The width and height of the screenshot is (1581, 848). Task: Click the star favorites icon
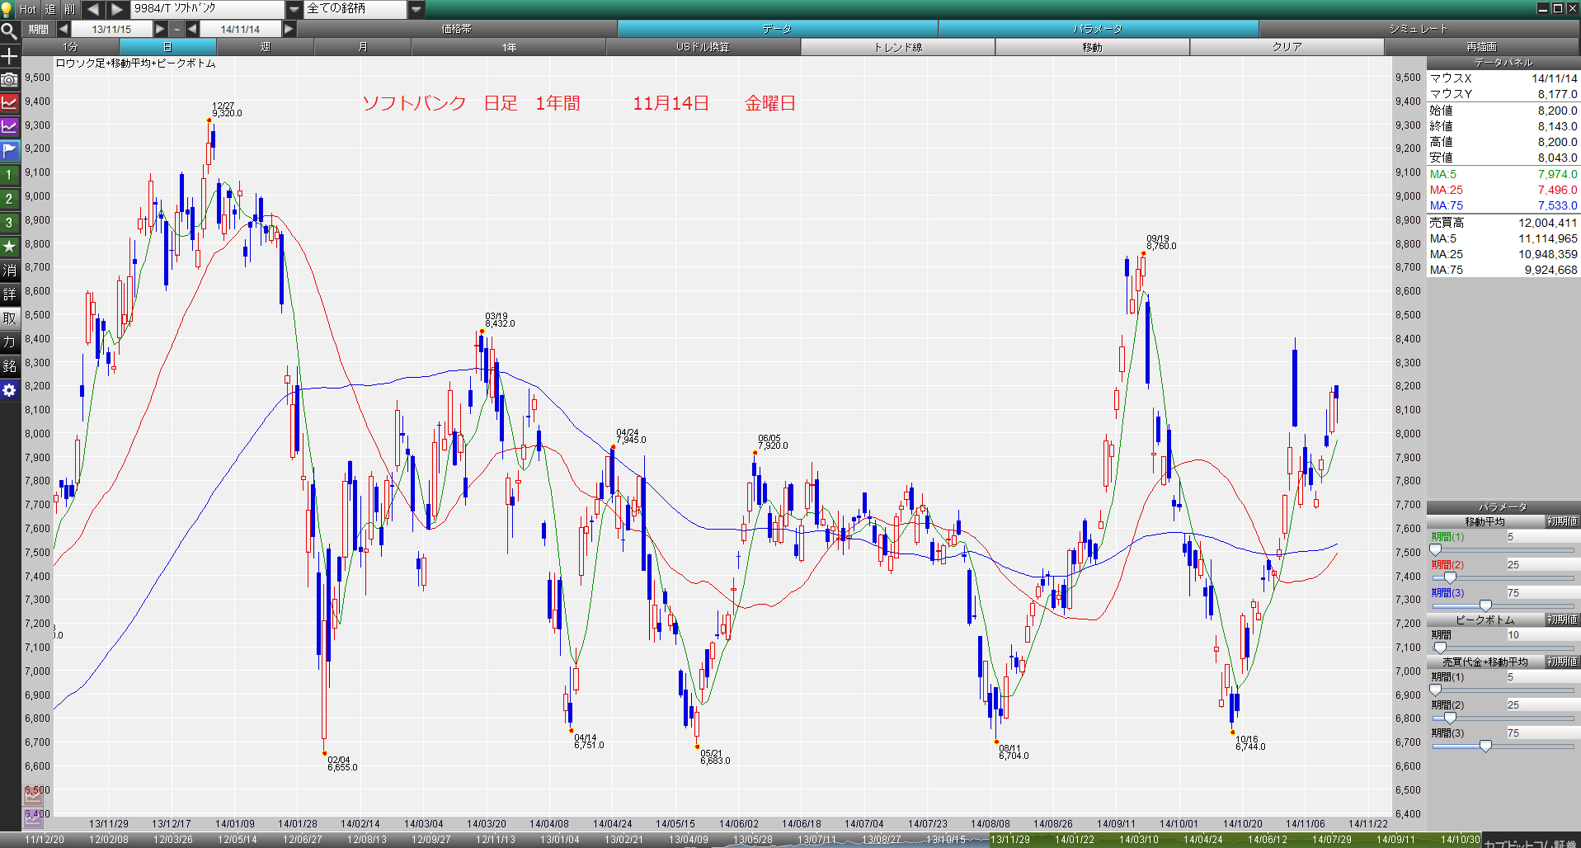click(x=9, y=247)
